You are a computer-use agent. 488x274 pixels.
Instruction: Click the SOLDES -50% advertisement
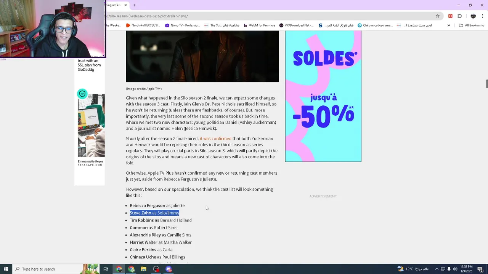tap(323, 96)
